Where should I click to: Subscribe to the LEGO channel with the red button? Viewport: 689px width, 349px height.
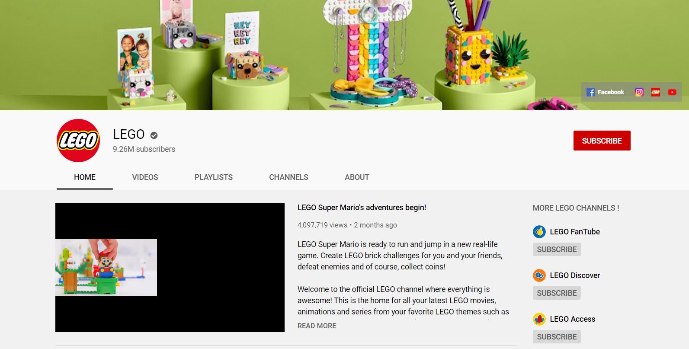pyautogui.click(x=602, y=141)
